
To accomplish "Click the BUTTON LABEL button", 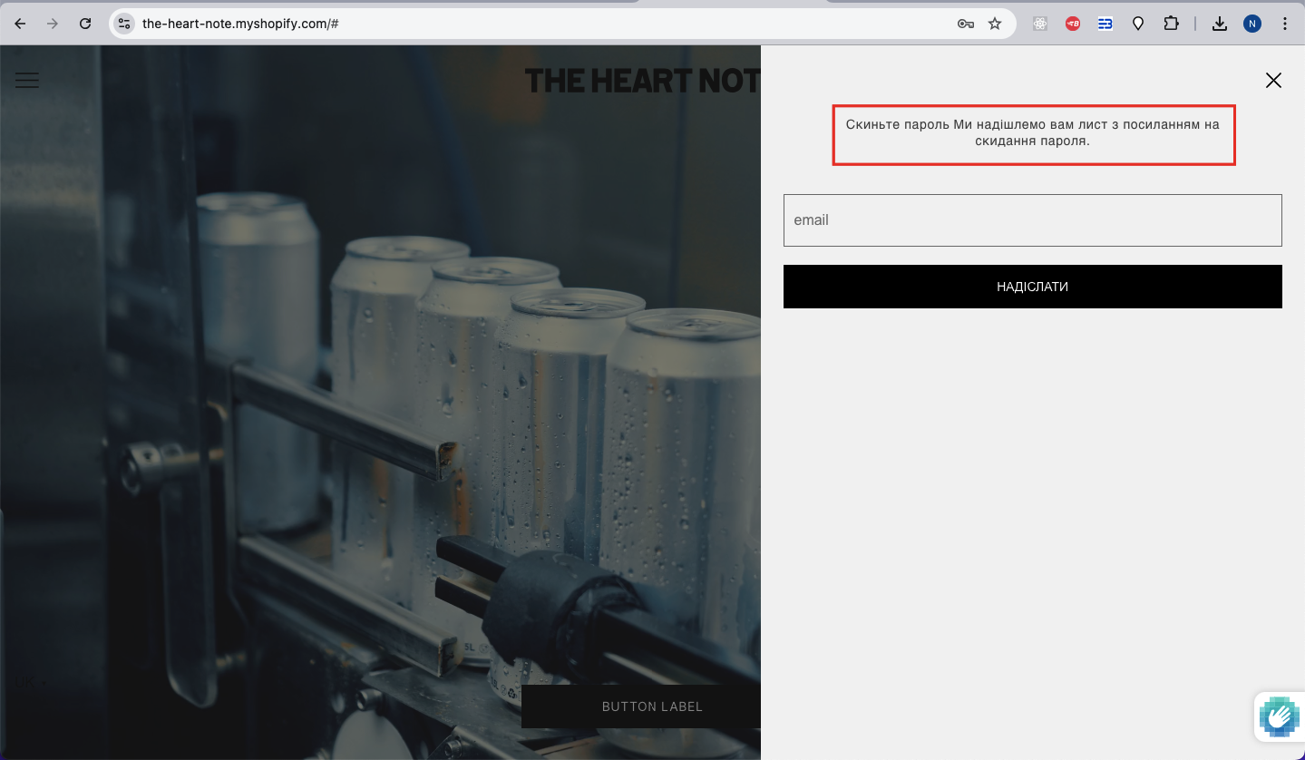I will (x=641, y=706).
